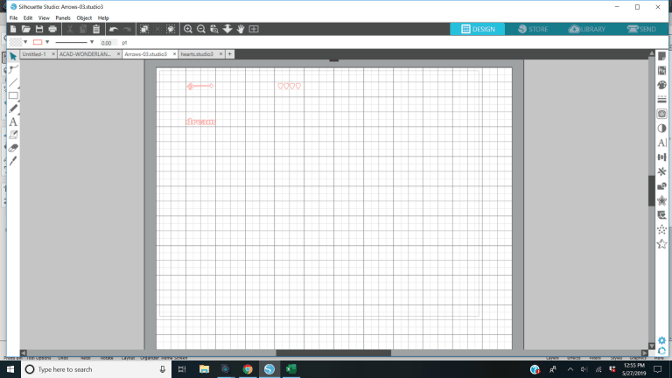The width and height of the screenshot is (672, 378).
Task: Open the line style dropdown
Action: (x=74, y=42)
